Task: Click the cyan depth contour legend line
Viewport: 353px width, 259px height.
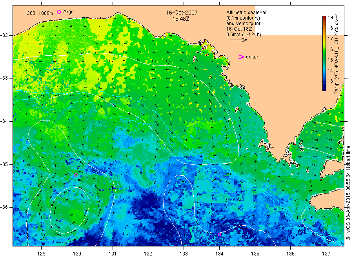Action: [x=33, y=17]
